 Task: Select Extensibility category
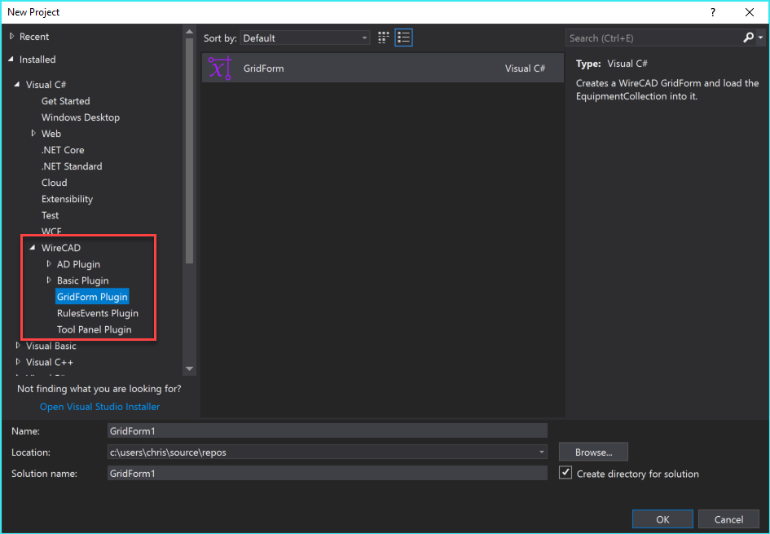pos(68,198)
